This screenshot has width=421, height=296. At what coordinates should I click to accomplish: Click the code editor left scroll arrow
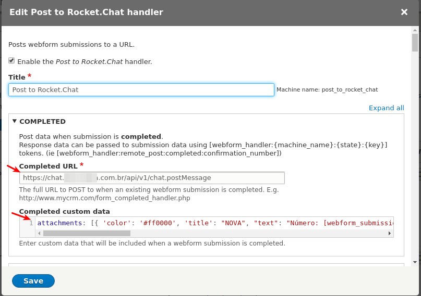click(x=39, y=234)
